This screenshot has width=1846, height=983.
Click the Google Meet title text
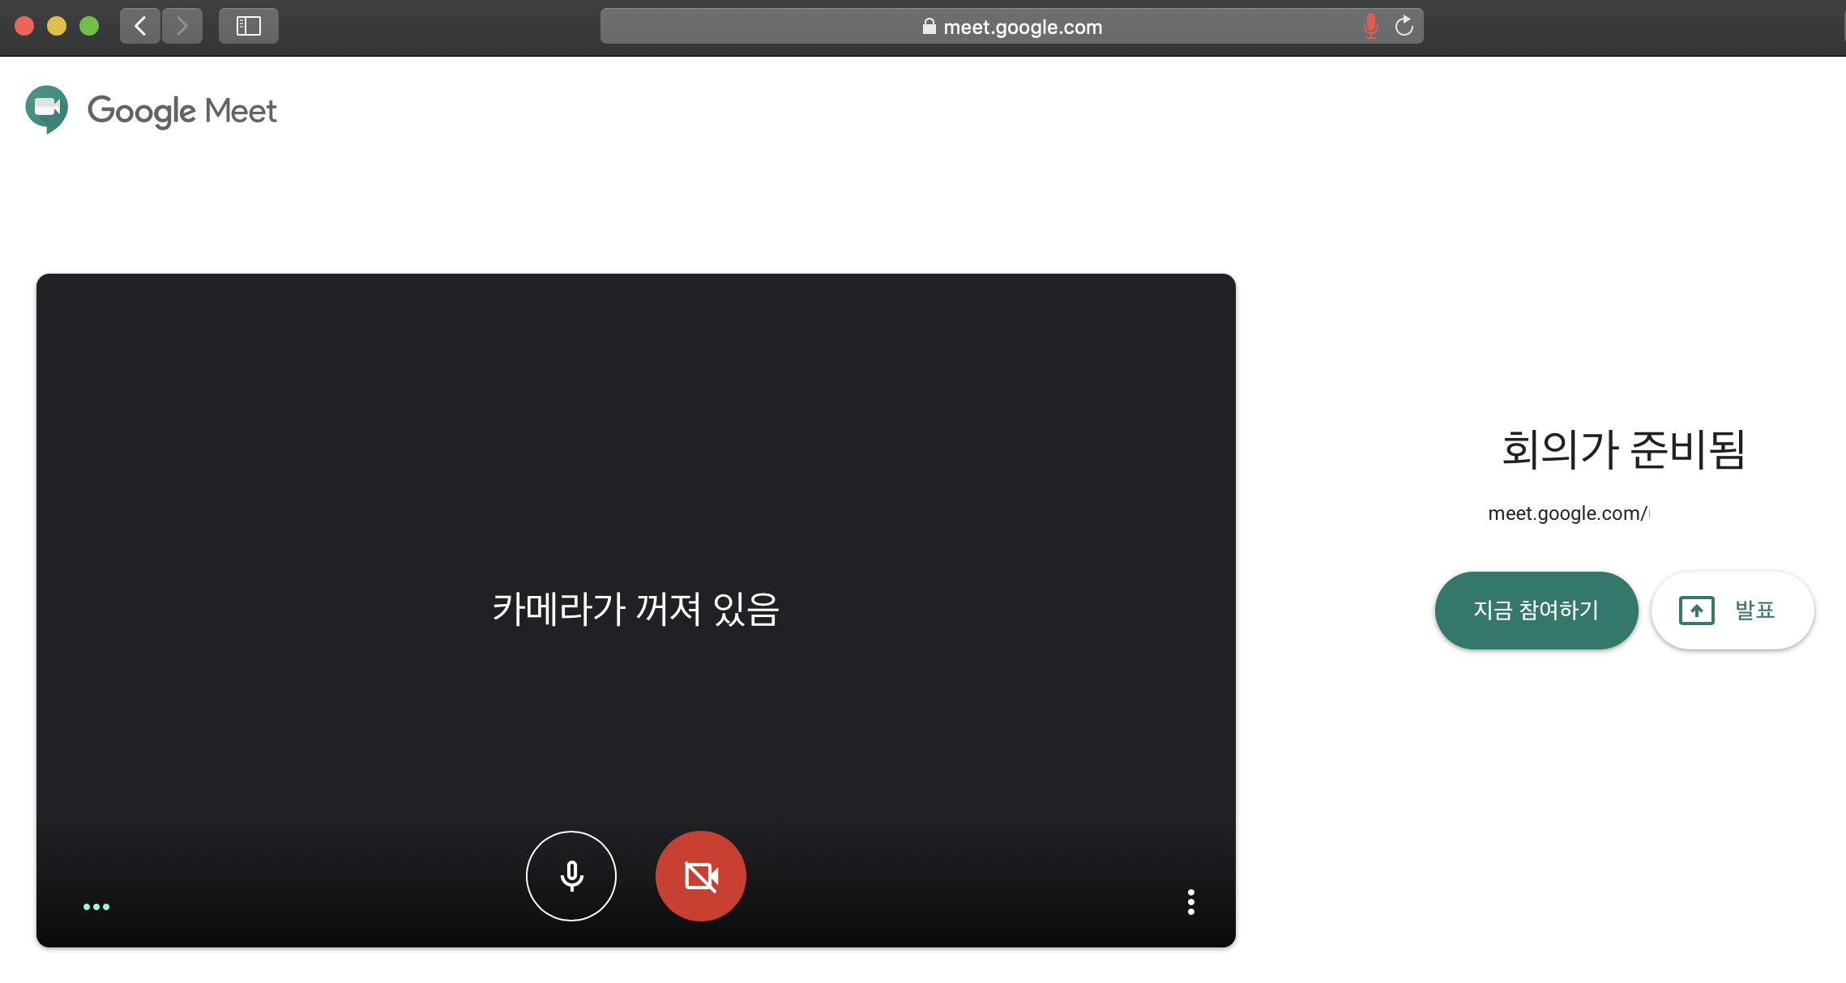click(x=182, y=111)
